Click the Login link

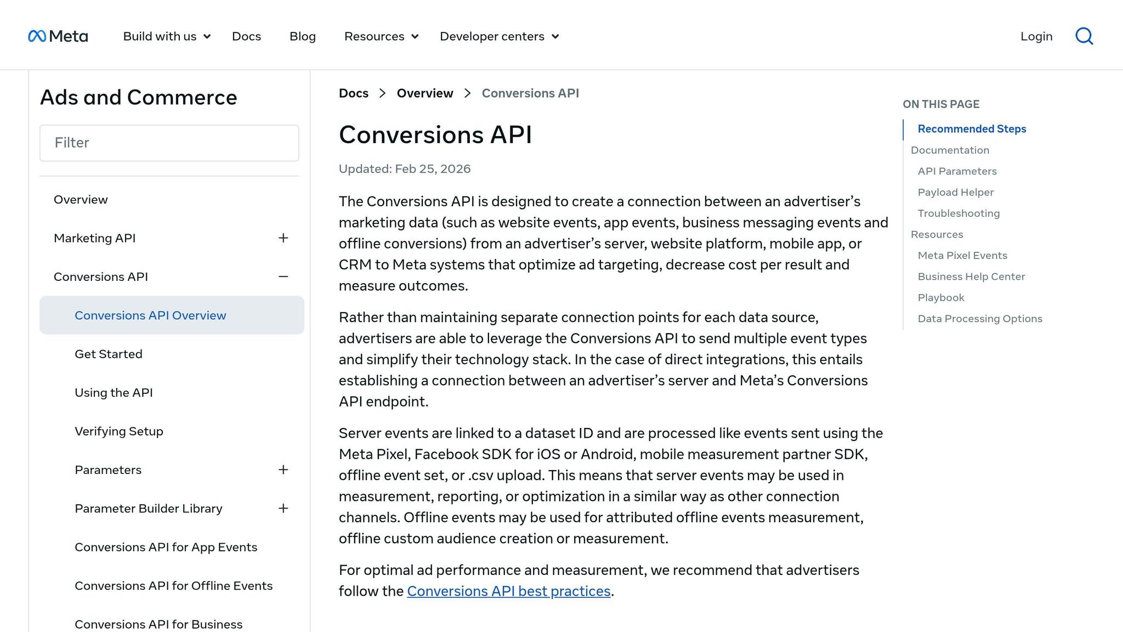[x=1036, y=36]
